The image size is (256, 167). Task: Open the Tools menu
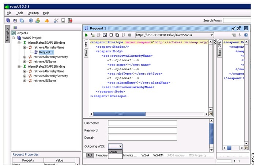click(20, 13)
